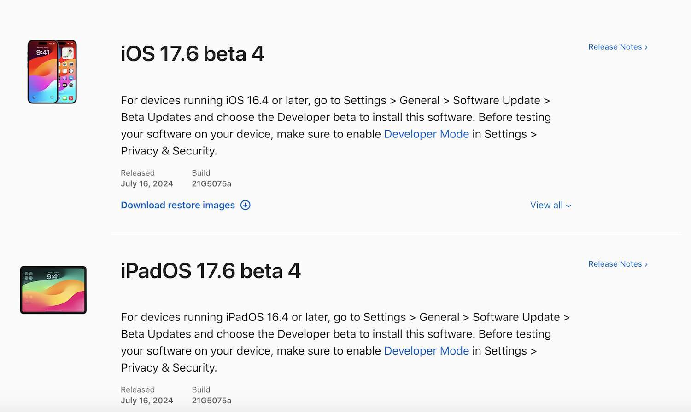Collapse the View all restore images list

550,205
